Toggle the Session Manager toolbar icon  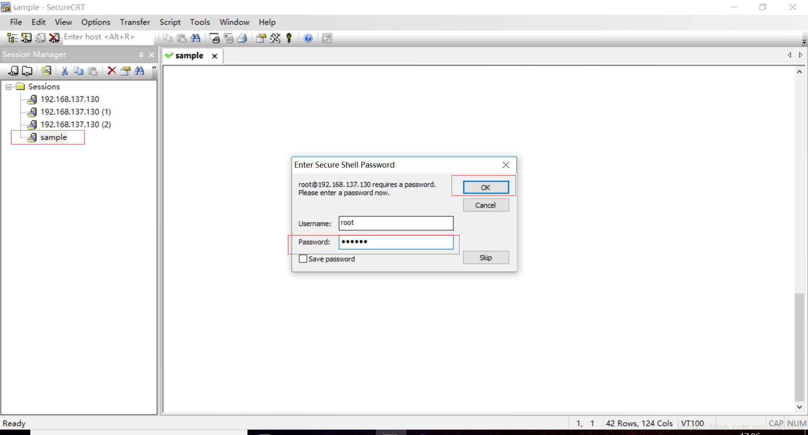point(13,38)
